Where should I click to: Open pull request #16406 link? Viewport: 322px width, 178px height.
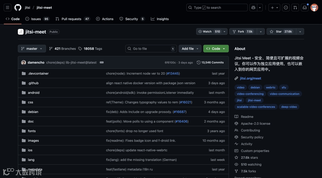coord(182,121)
